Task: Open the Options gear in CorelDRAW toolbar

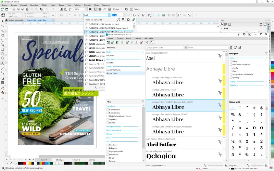Action: (x=126, y=9)
